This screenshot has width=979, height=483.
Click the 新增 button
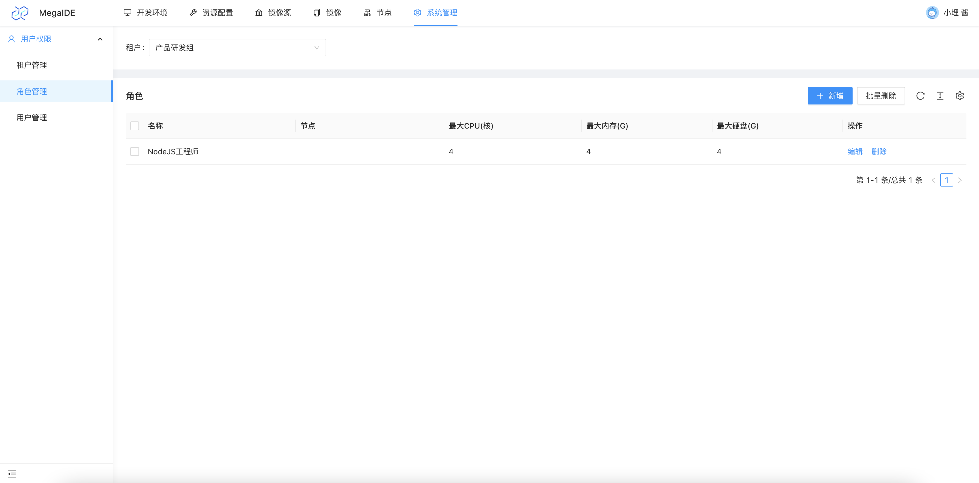click(830, 96)
